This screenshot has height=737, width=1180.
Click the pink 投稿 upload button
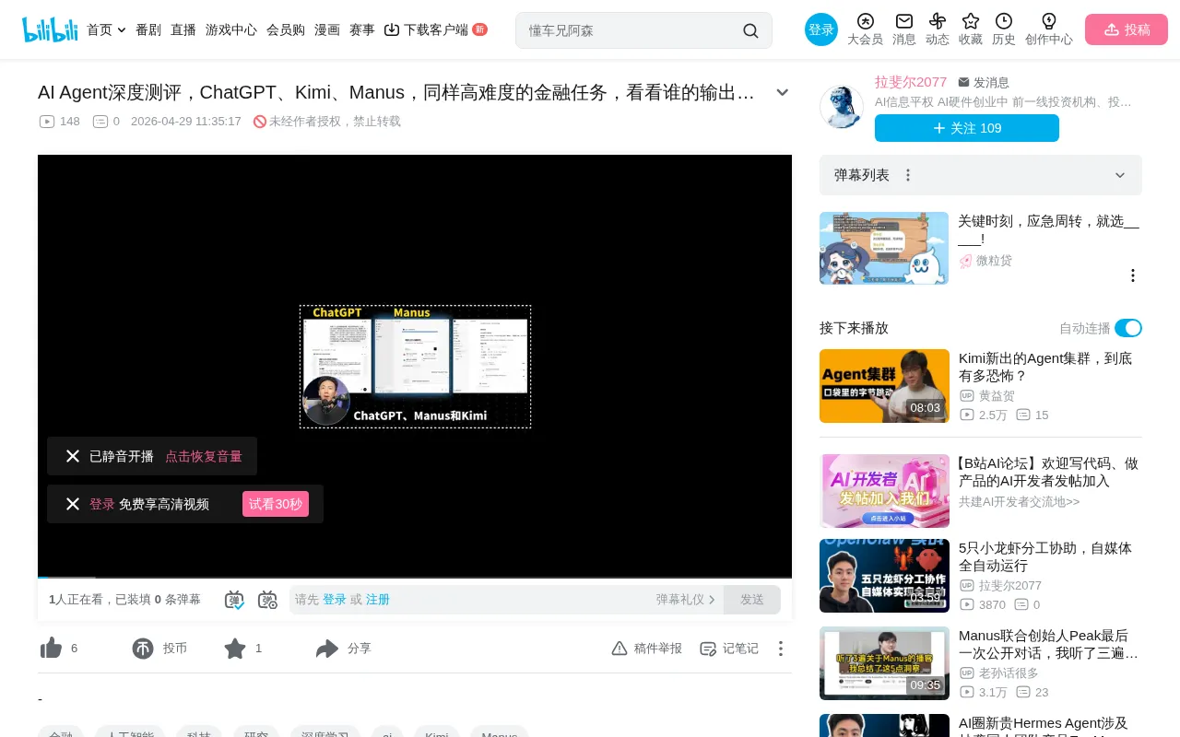pos(1127,29)
